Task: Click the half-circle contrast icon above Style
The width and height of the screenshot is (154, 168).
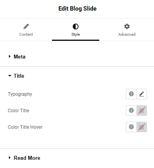Action: tap(75, 27)
